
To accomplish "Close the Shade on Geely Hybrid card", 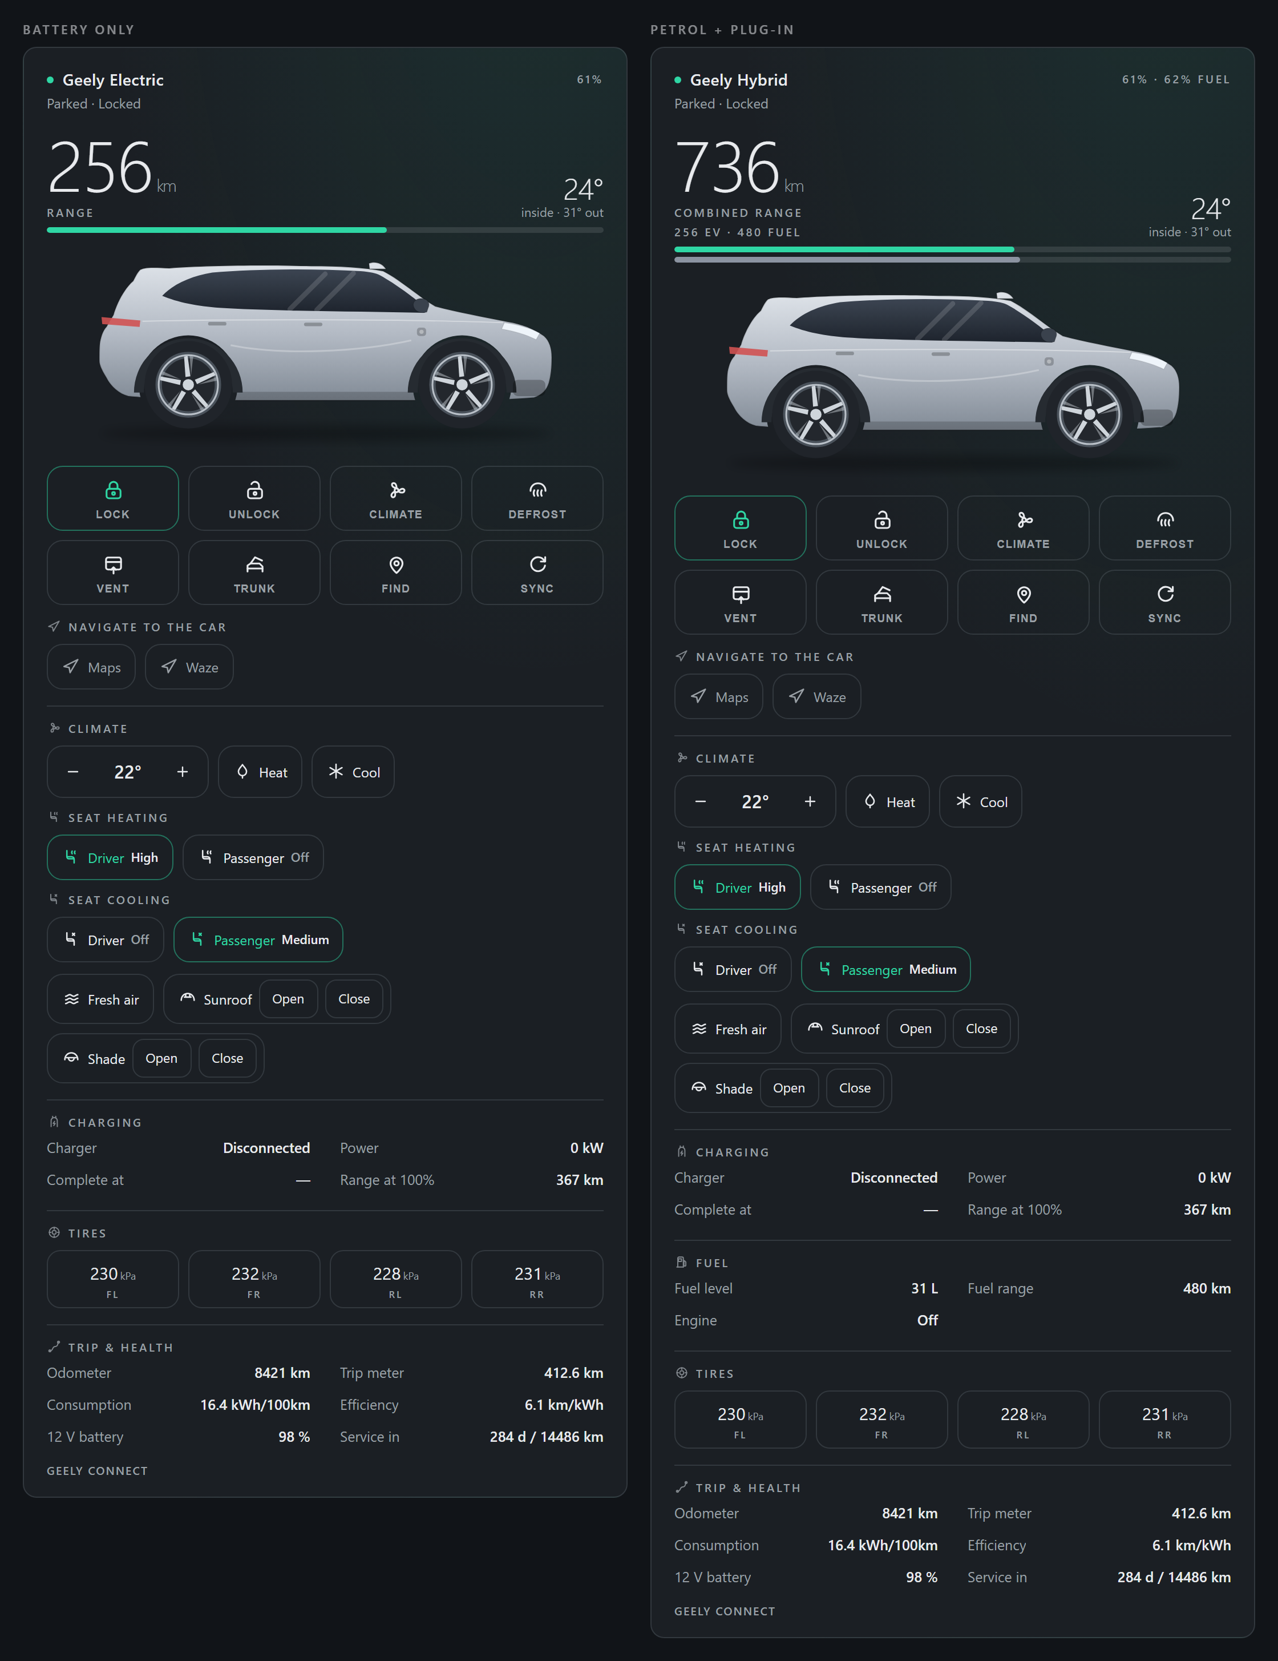I will 855,1088.
